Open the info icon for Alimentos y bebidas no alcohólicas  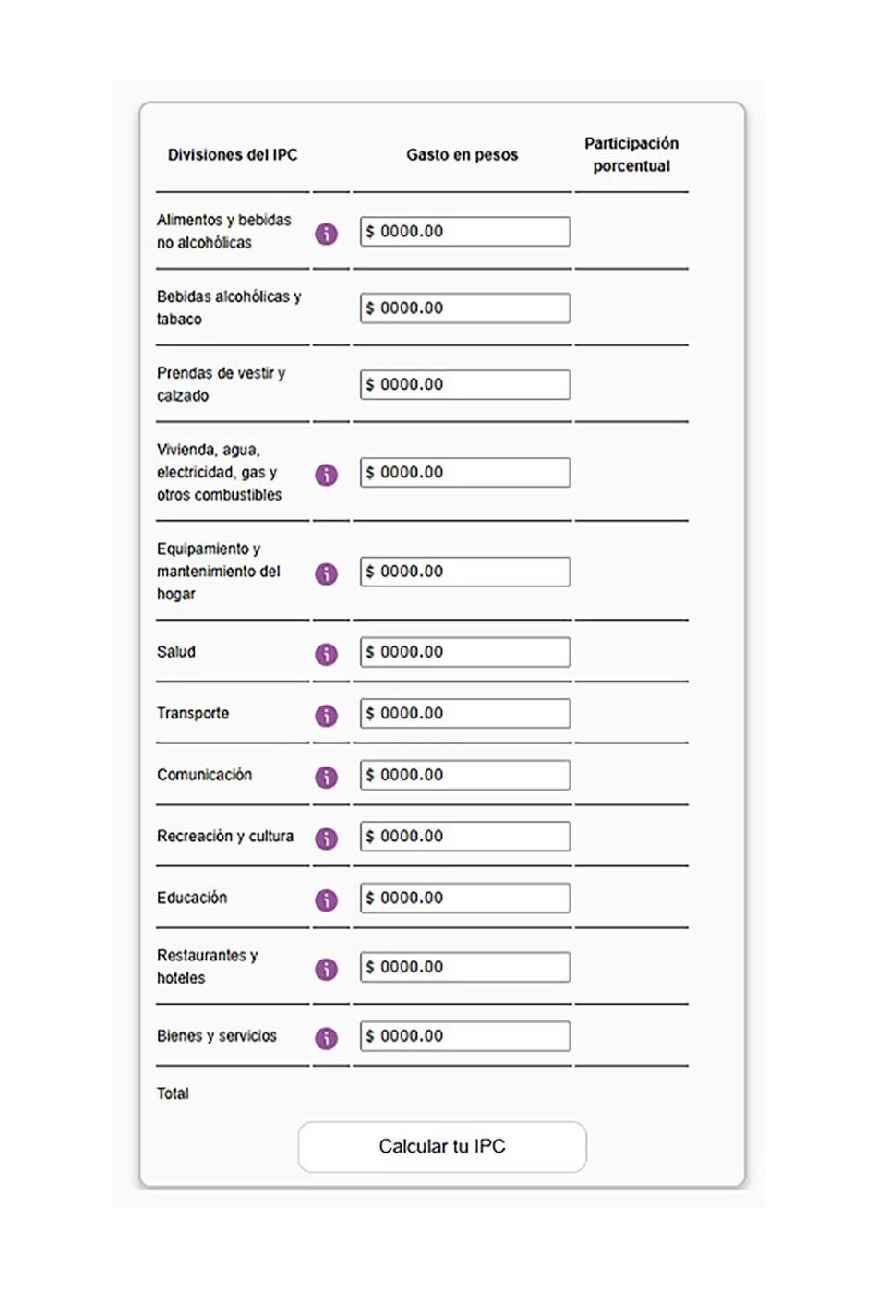(x=326, y=231)
